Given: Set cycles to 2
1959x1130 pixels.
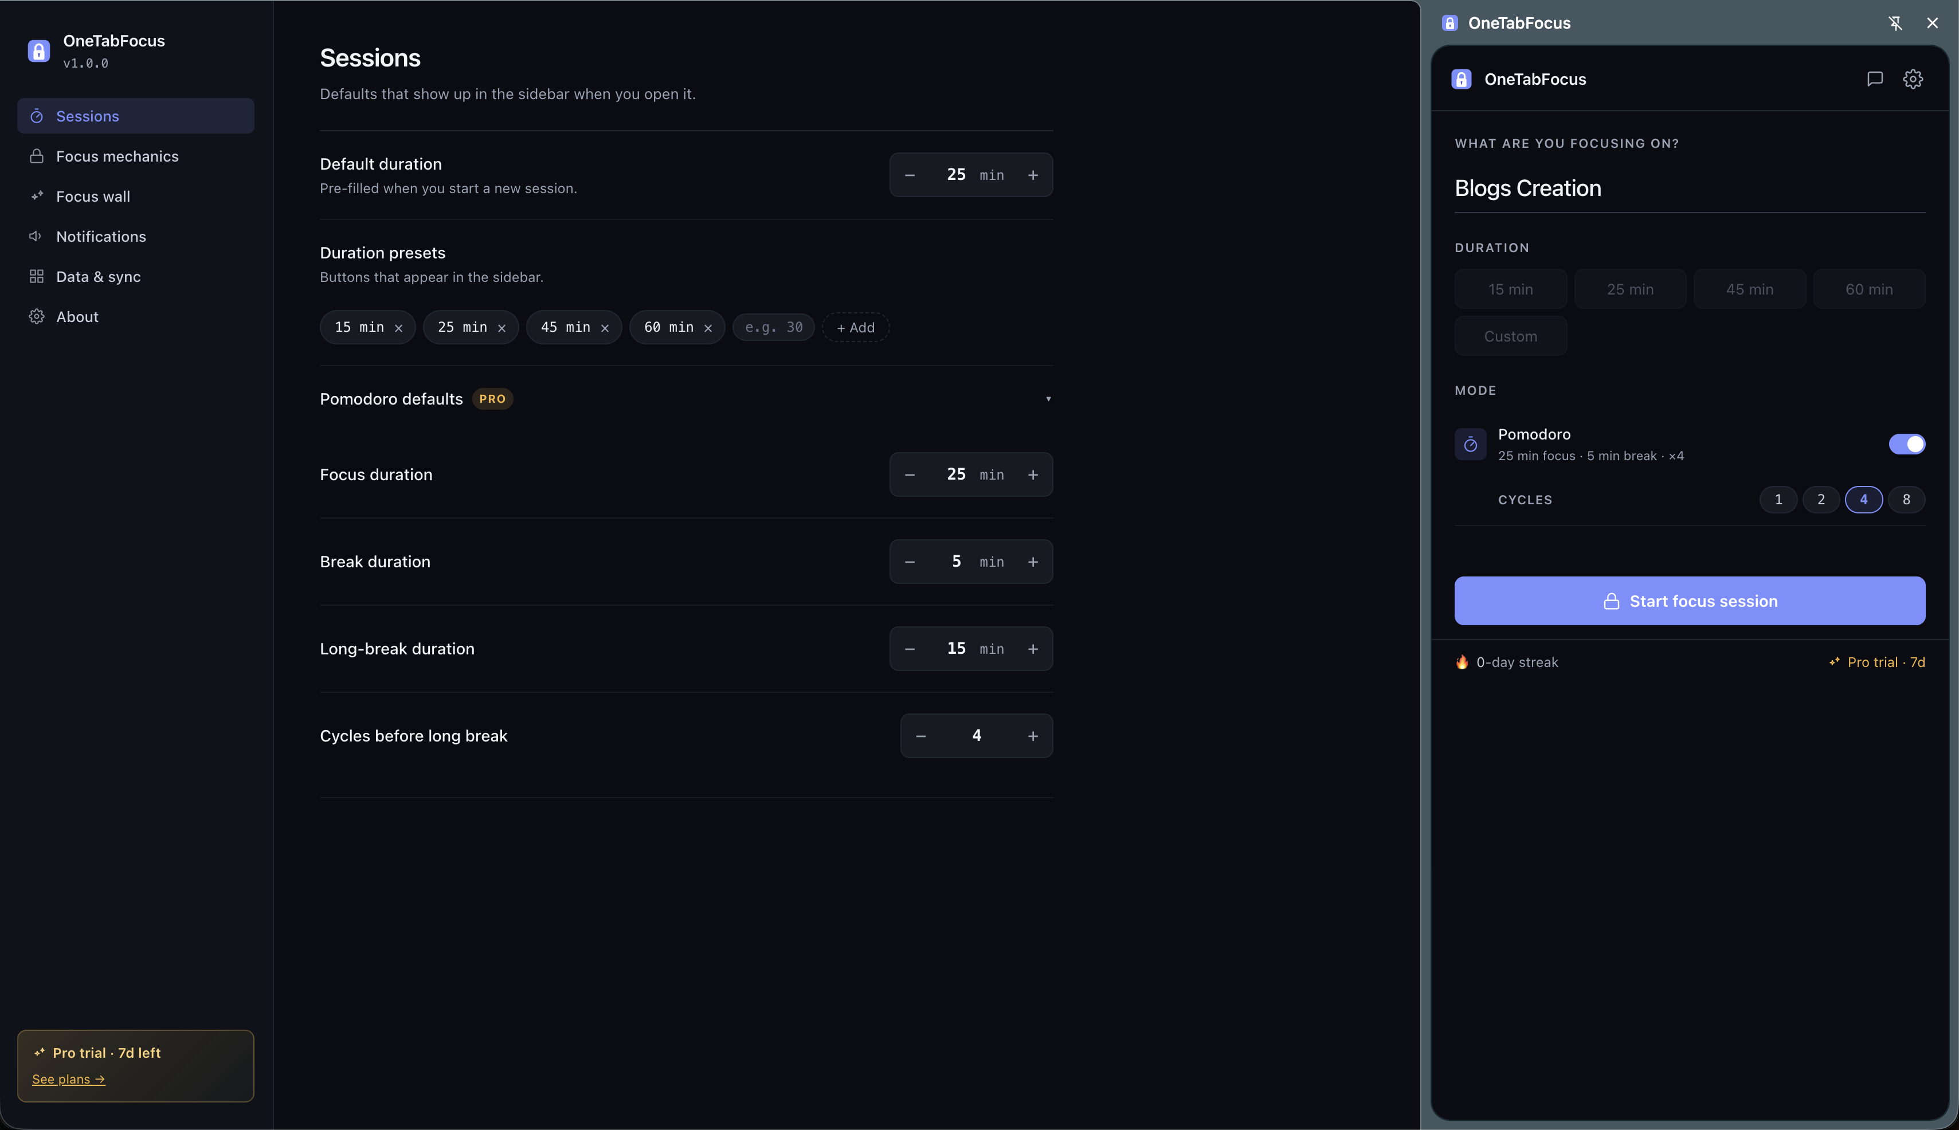Looking at the screenshot, I should tap(1821, 500).
